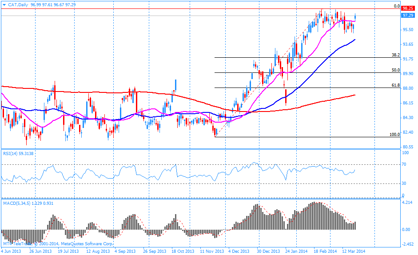418x255 pixels.
Task: Click the 95.50 price scale value
Action: pos(408,30)
